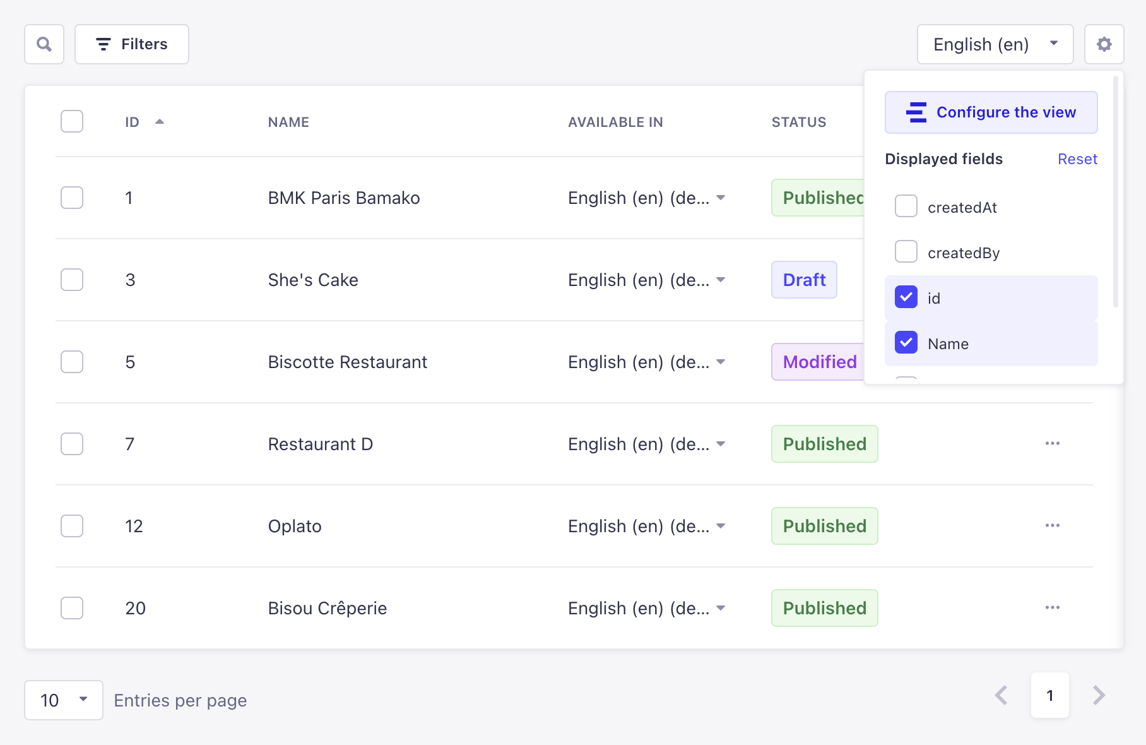Go to previous page with left chevron
This screenshot has width=1146, height=745.
click(1001, 695)
